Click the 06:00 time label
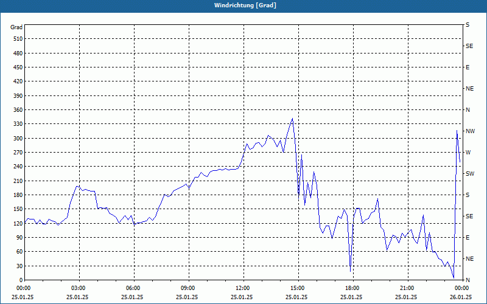 click(133, 288)
